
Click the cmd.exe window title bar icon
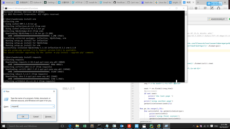tap(6, 8)
